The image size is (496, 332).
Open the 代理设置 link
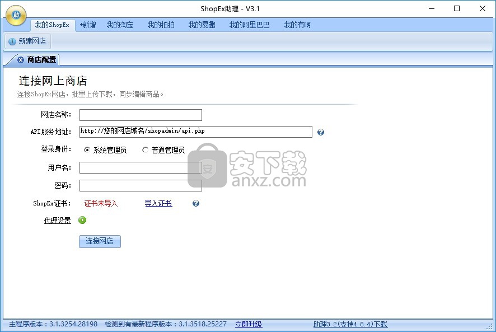tap(57, 220)
